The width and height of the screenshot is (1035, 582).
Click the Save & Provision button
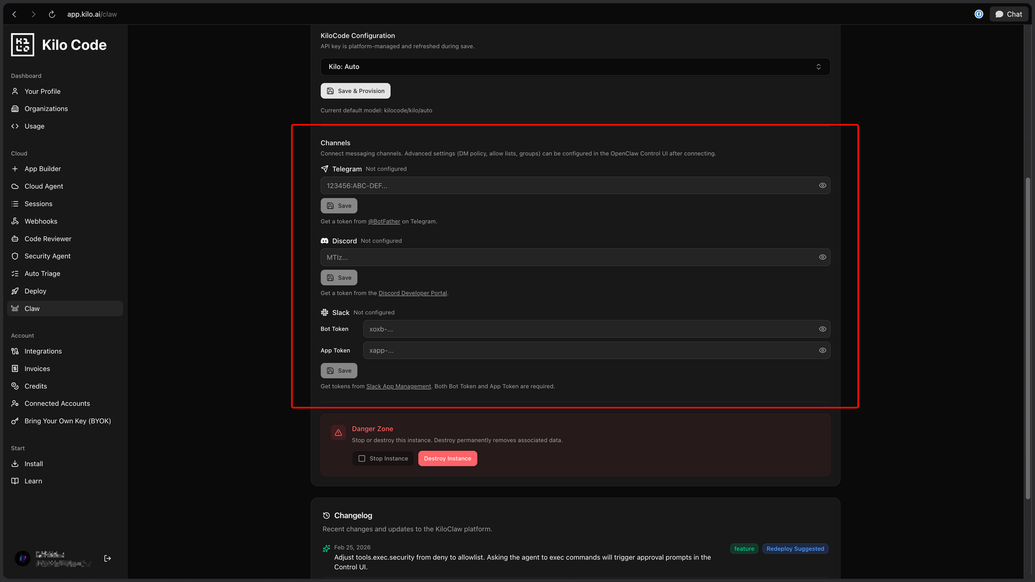click(x=356, y=91)
